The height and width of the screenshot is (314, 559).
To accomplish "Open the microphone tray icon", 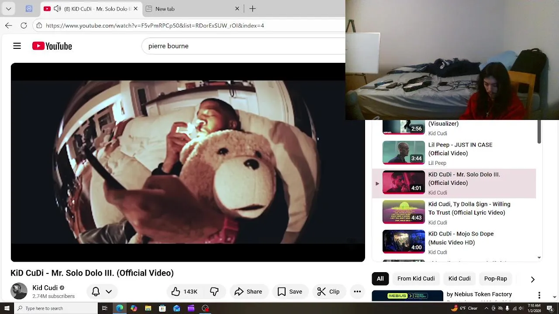I will pos(507,308).
